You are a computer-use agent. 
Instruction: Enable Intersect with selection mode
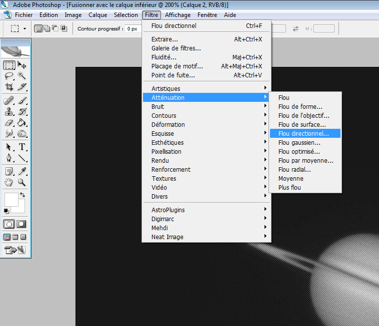coord(64,28)
